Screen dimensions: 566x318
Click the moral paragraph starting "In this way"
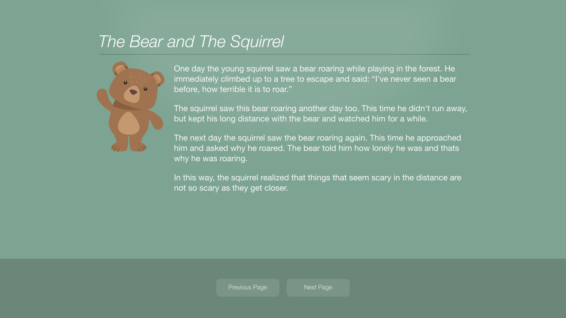point(317,182)
